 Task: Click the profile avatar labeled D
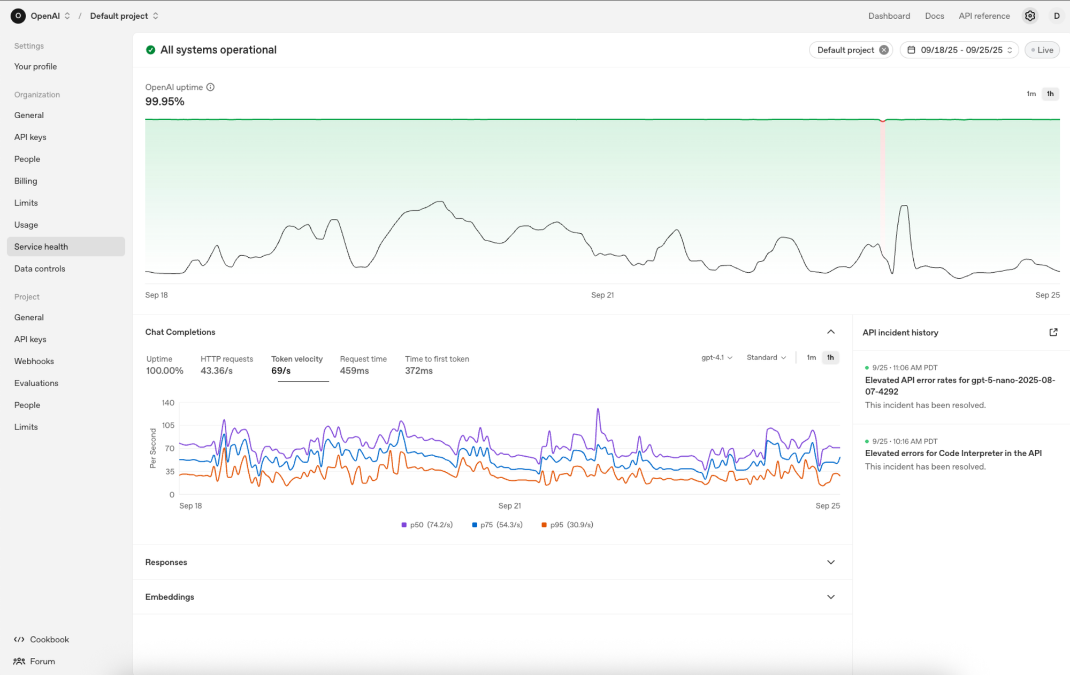[1057, 16]
